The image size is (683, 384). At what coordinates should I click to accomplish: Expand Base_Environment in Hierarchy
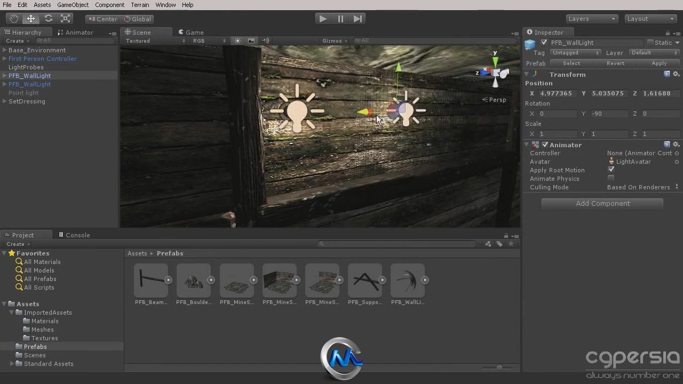(4, 50)
